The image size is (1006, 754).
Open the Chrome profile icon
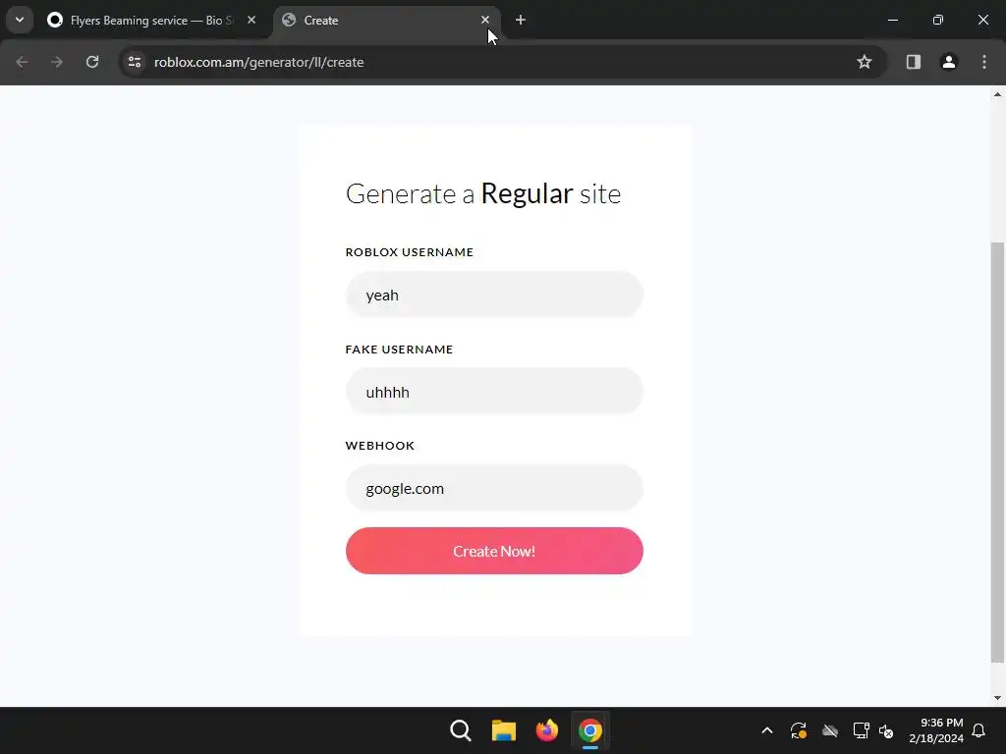coord(949,62)
